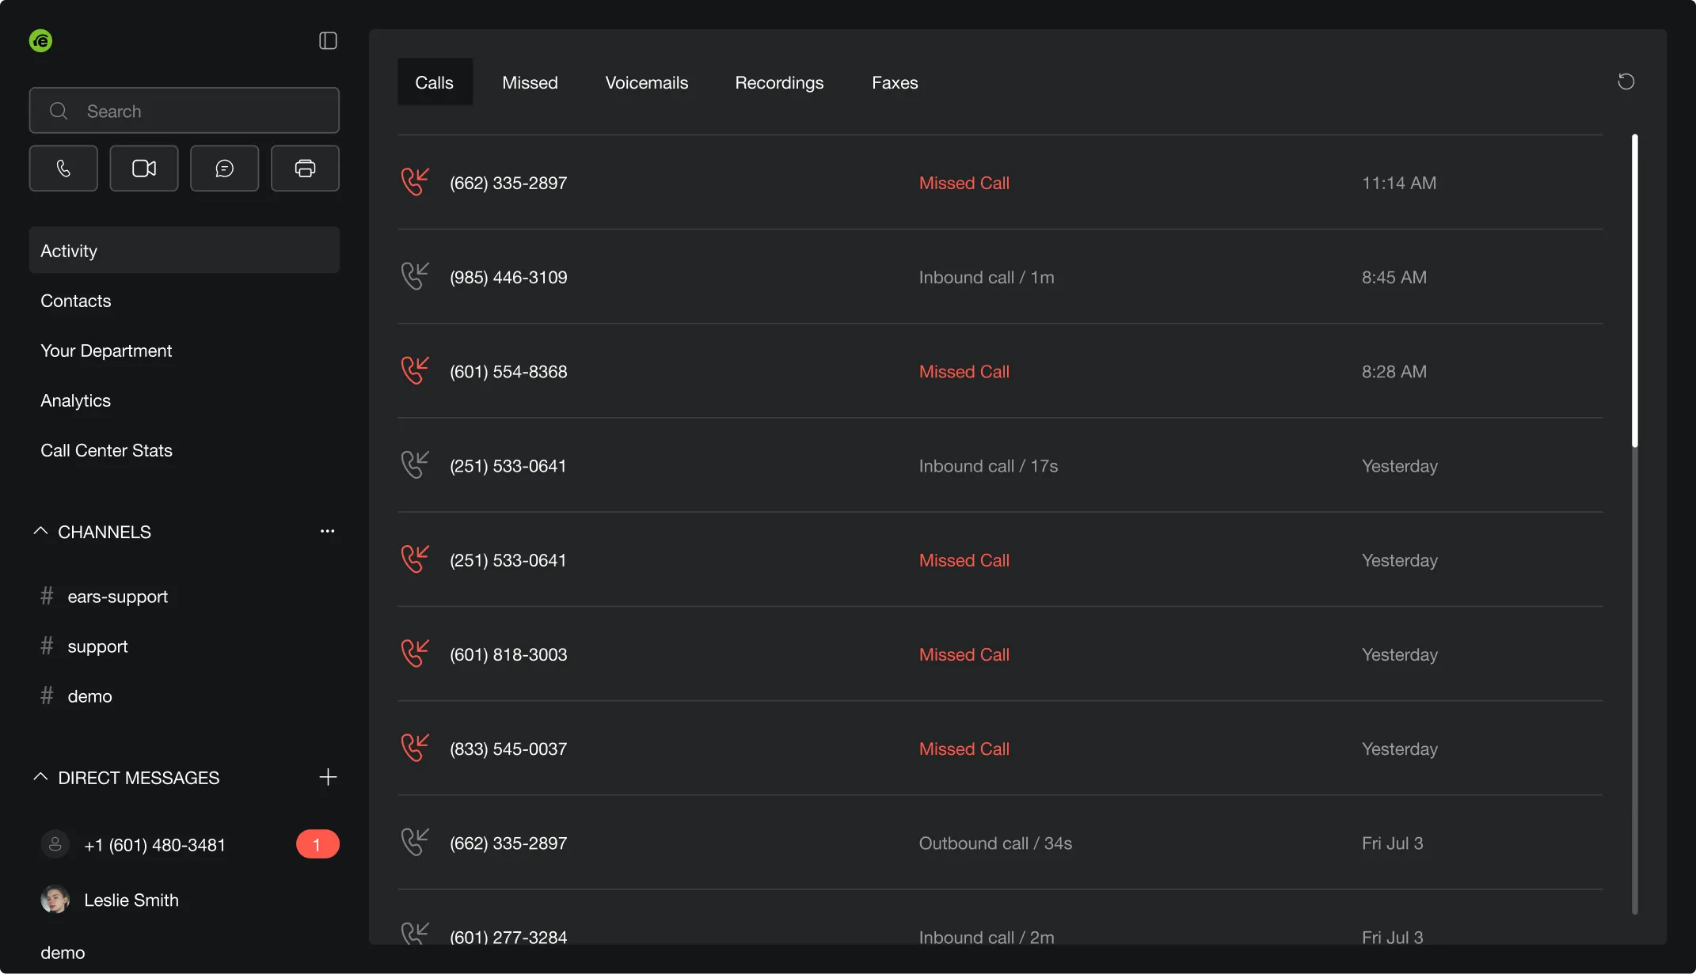Open Channels options three-dot menu
The width and height of the screenshot is (1696, 974).
point(327,531)
